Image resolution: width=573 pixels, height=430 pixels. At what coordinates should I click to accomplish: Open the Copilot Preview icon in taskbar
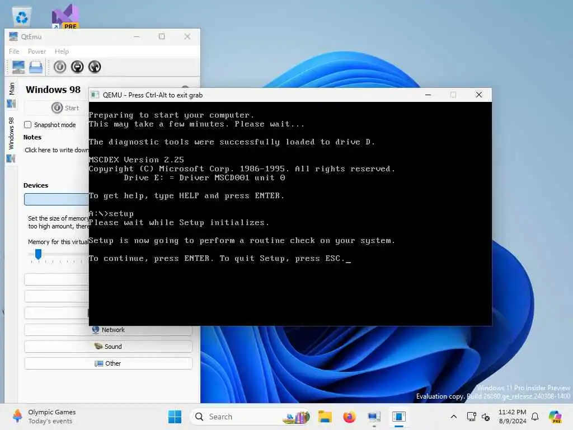pyautogui.click(x=556, y=417)
